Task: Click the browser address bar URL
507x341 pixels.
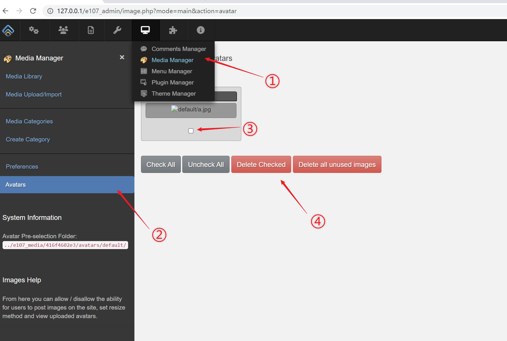Action: coord(147,11)
